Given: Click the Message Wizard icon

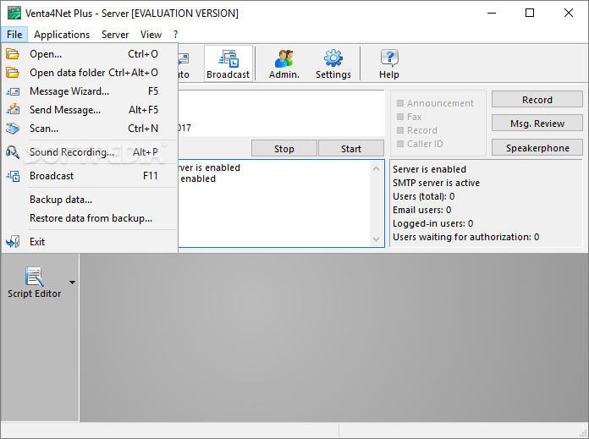Looking at the screenshot, I should tap(13, 91).
